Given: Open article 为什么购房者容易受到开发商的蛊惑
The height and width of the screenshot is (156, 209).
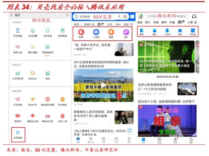Looking at the screenshot, I should 102,64.
